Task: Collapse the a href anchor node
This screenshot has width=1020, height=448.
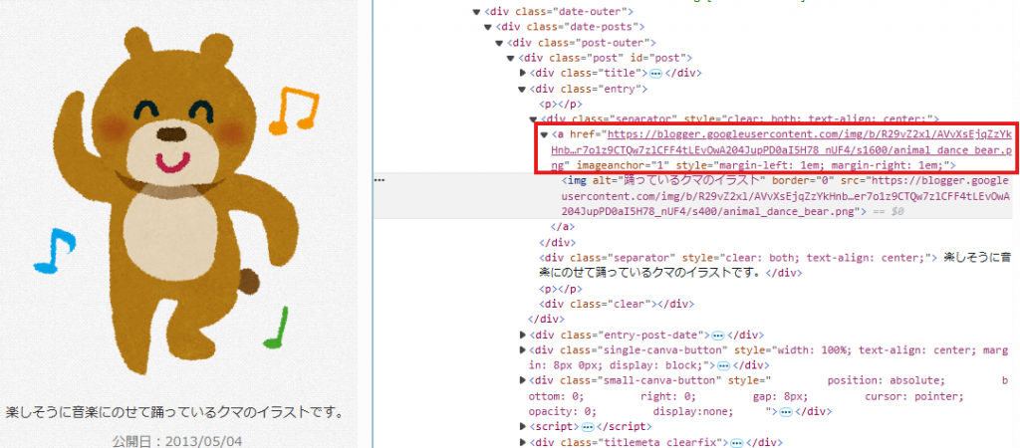Action: (x=545, y=134)
